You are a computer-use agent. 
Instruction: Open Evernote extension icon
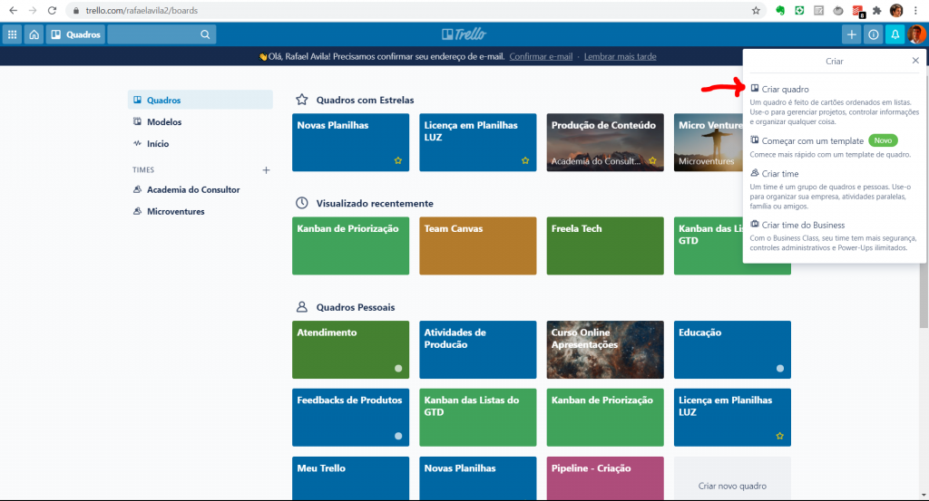pos(780,11)
